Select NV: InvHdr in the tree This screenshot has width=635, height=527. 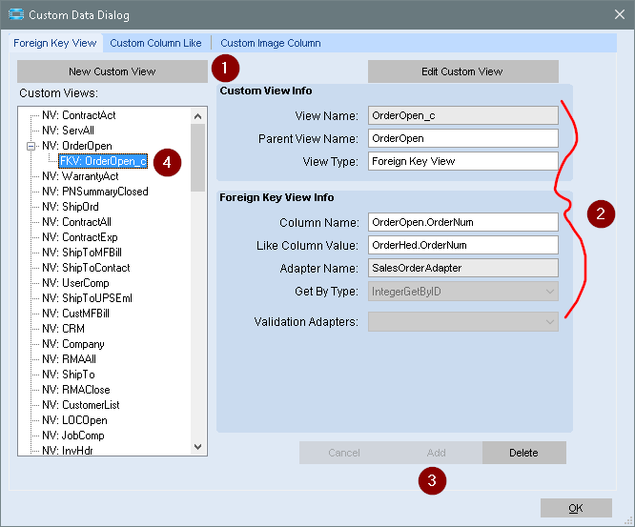(x=68, y=450)
